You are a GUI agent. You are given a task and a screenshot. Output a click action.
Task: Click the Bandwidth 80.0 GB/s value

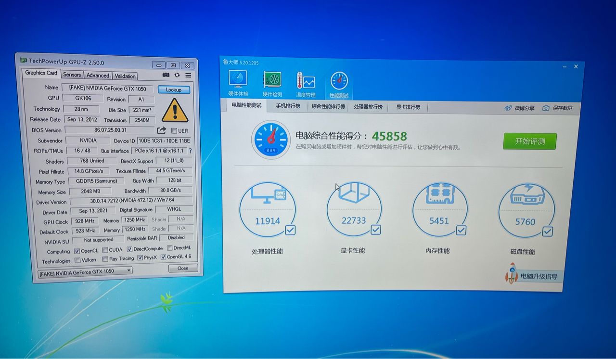coord(170,191)
